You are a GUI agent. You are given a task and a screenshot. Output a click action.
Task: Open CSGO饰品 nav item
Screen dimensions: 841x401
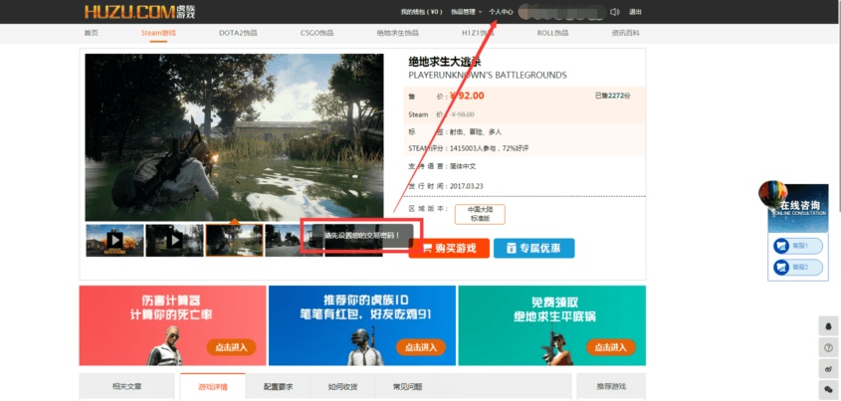pyautogui.click(x=316, y=33)
